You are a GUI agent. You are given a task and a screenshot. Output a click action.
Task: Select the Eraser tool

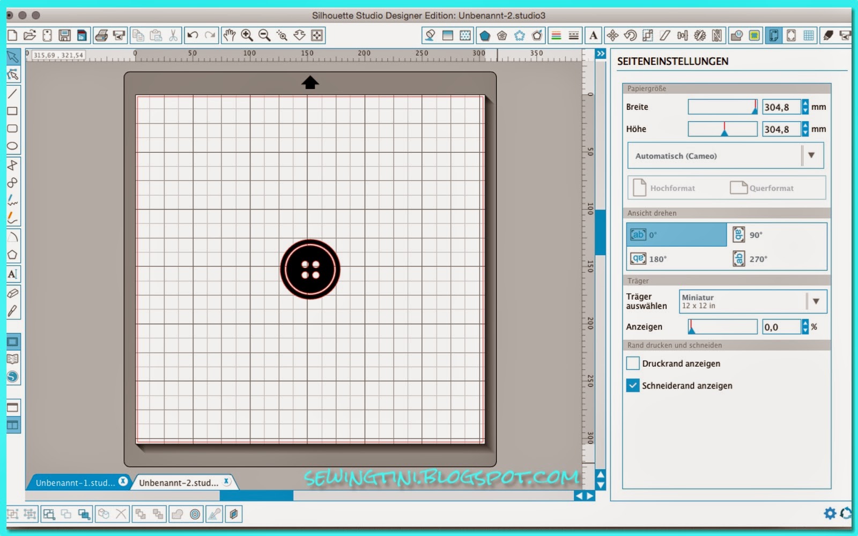pyautogui.click(x=12, y=293)
